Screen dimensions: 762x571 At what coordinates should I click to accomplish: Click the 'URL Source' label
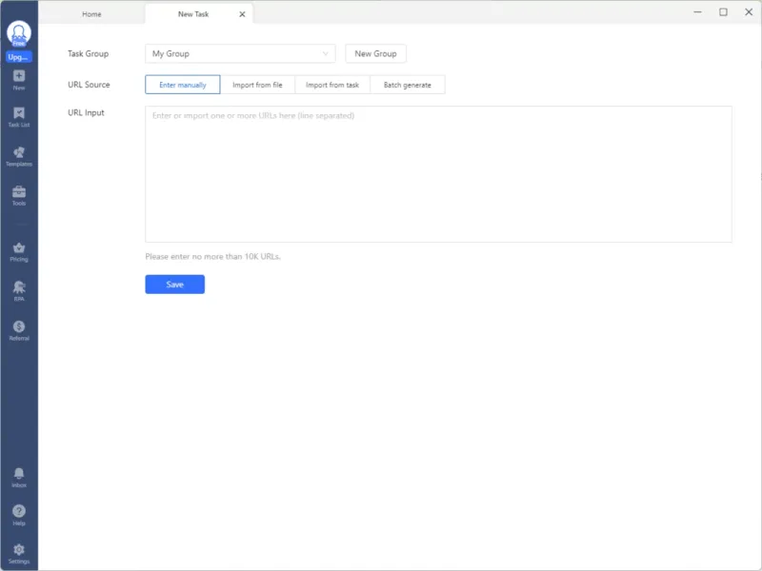click(89, 85)
